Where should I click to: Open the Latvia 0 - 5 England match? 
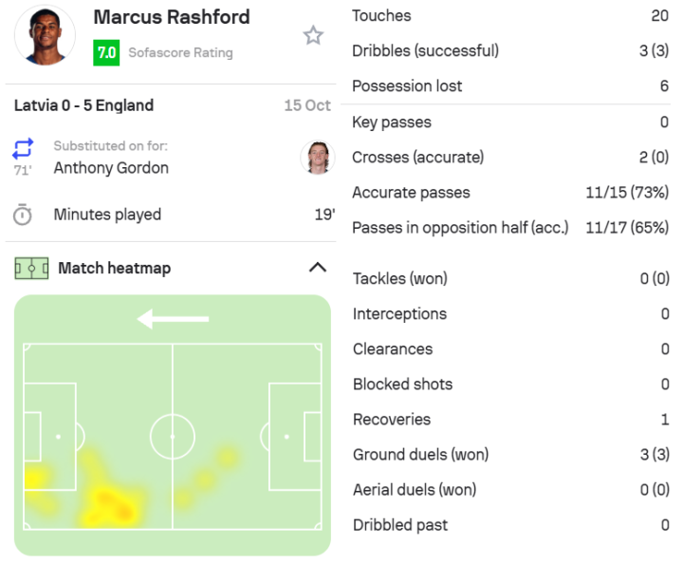pyautogui.click(x=83, y=105)
